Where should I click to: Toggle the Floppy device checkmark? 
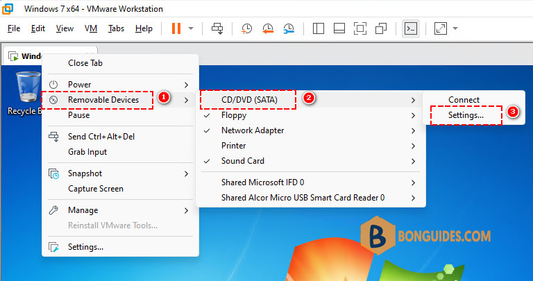point(207,116)
